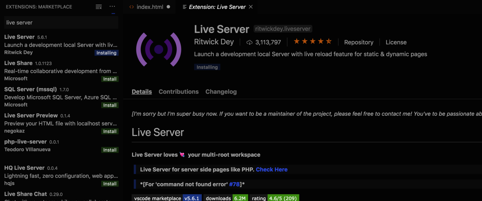Click the Live Server purple logo
The height and width of the screenshot is (201, 482).
click(159, 49)
